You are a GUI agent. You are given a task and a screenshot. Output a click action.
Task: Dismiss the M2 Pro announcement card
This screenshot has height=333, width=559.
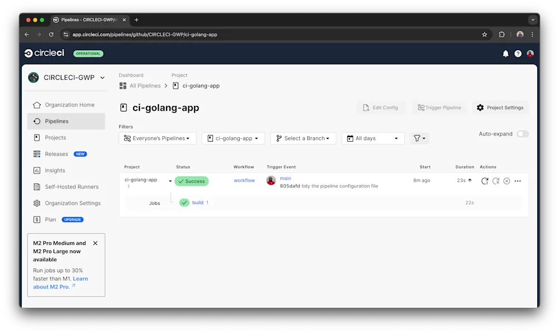click(x=95, y=243)
